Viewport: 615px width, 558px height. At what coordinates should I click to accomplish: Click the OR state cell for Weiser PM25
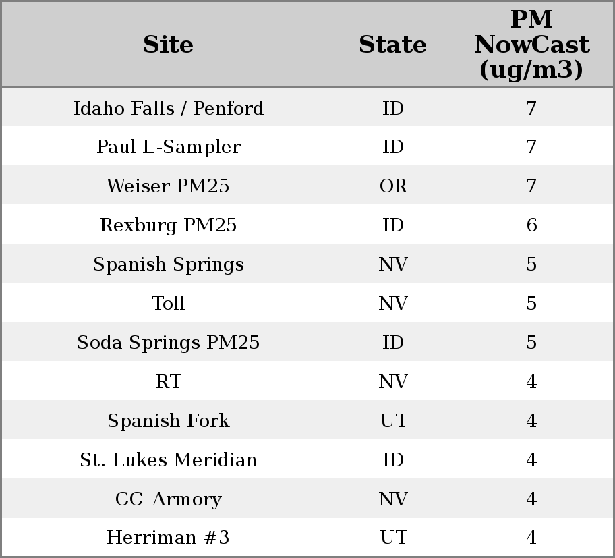(x=393, y=186)
